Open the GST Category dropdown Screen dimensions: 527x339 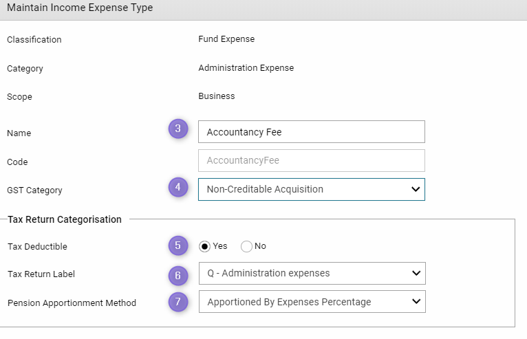pos(311,190)
